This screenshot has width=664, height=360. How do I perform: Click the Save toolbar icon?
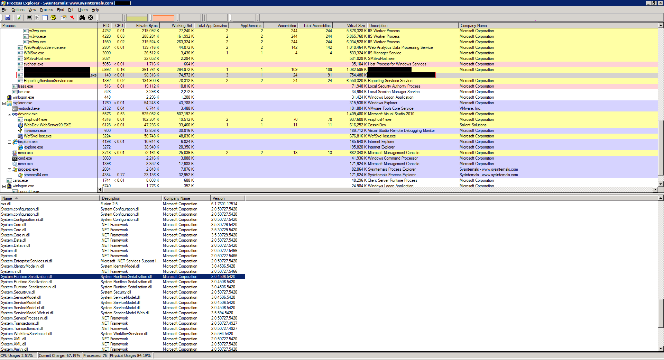pos(8,18)
